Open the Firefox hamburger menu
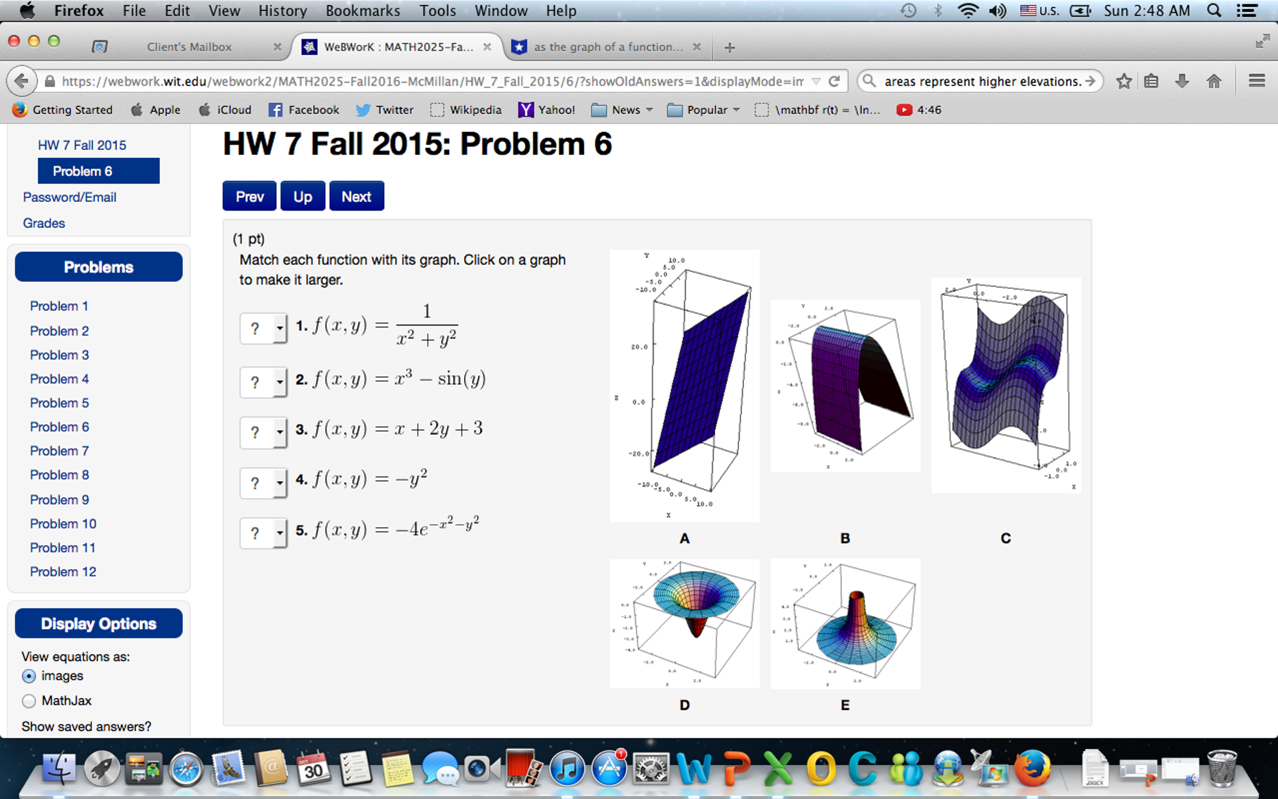The width and height of the screenshot is (1278, 799). tap(1257, 81)
